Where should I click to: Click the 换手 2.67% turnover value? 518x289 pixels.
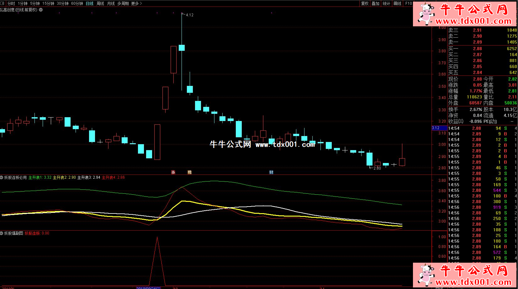point(476,109)
